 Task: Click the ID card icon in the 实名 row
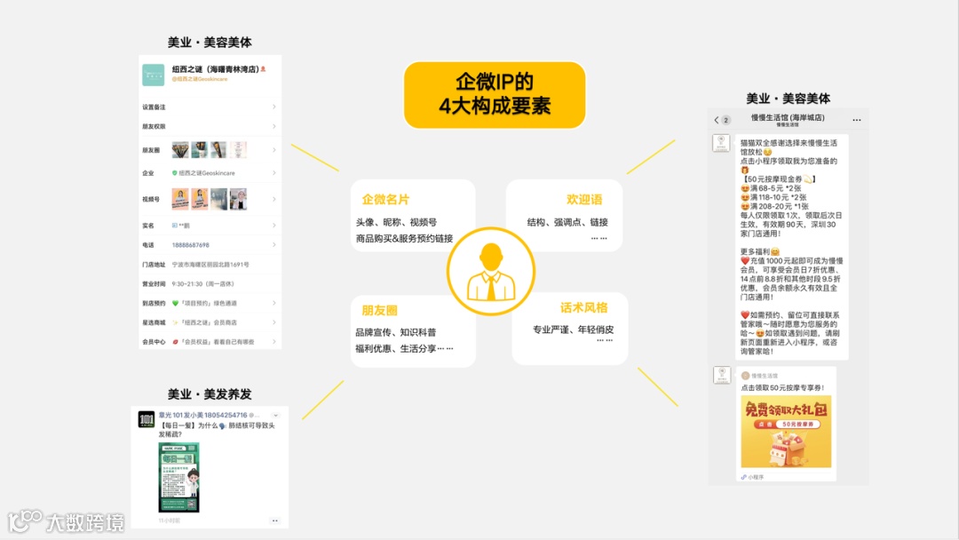pyautogui.click(x=174, y=225)
